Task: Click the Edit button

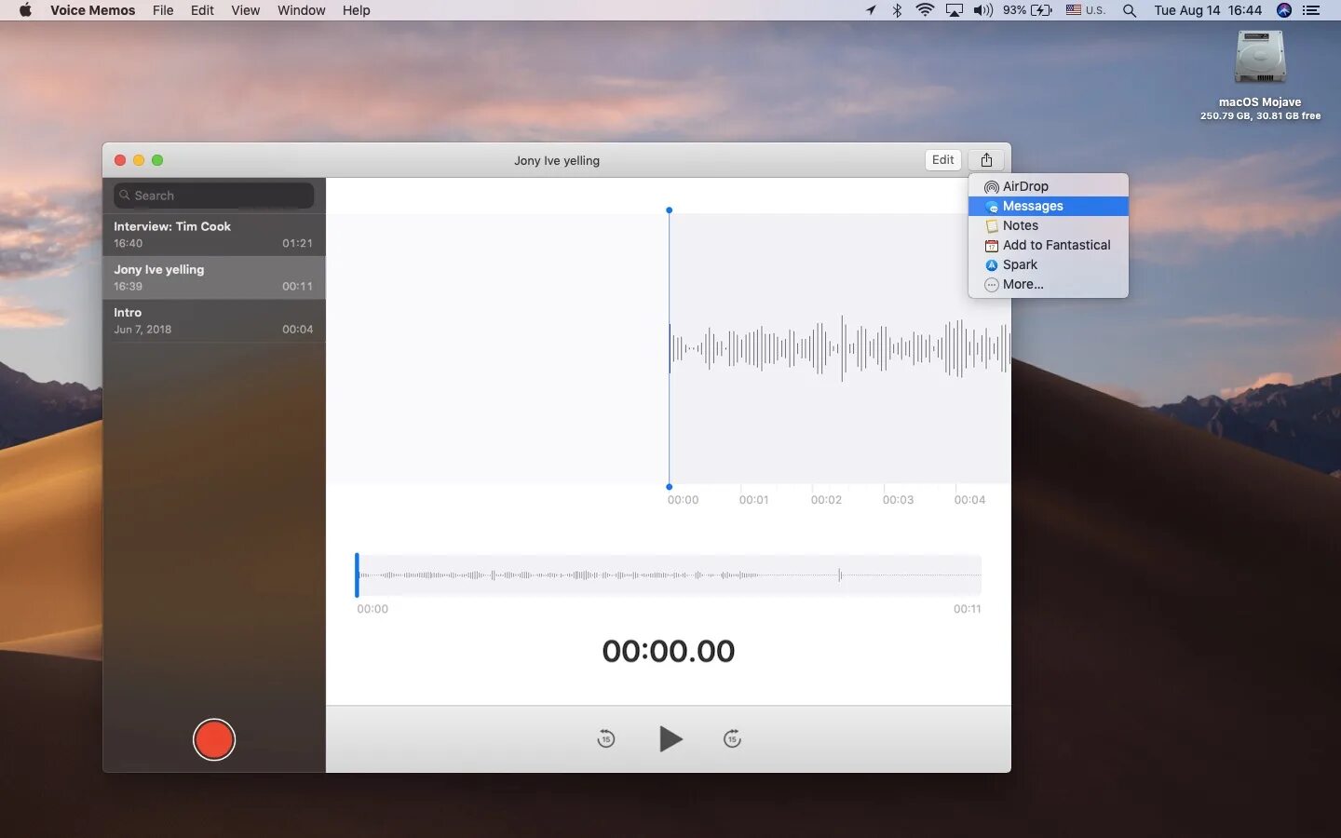Action: click(x=943, y=160)
